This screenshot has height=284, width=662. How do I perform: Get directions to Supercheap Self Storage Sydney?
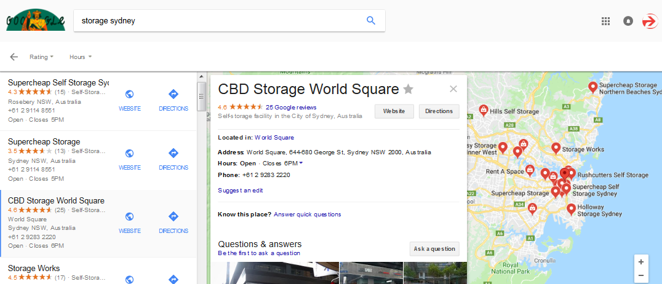tap(173, 100)
